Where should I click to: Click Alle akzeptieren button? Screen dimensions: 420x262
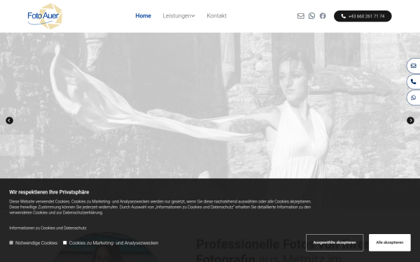(389, 242)
